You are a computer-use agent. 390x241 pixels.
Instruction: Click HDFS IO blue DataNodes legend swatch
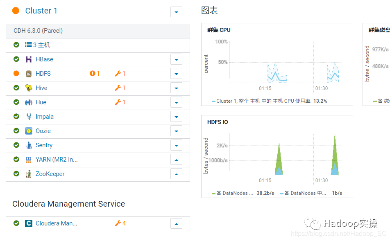tap(281, 194)
